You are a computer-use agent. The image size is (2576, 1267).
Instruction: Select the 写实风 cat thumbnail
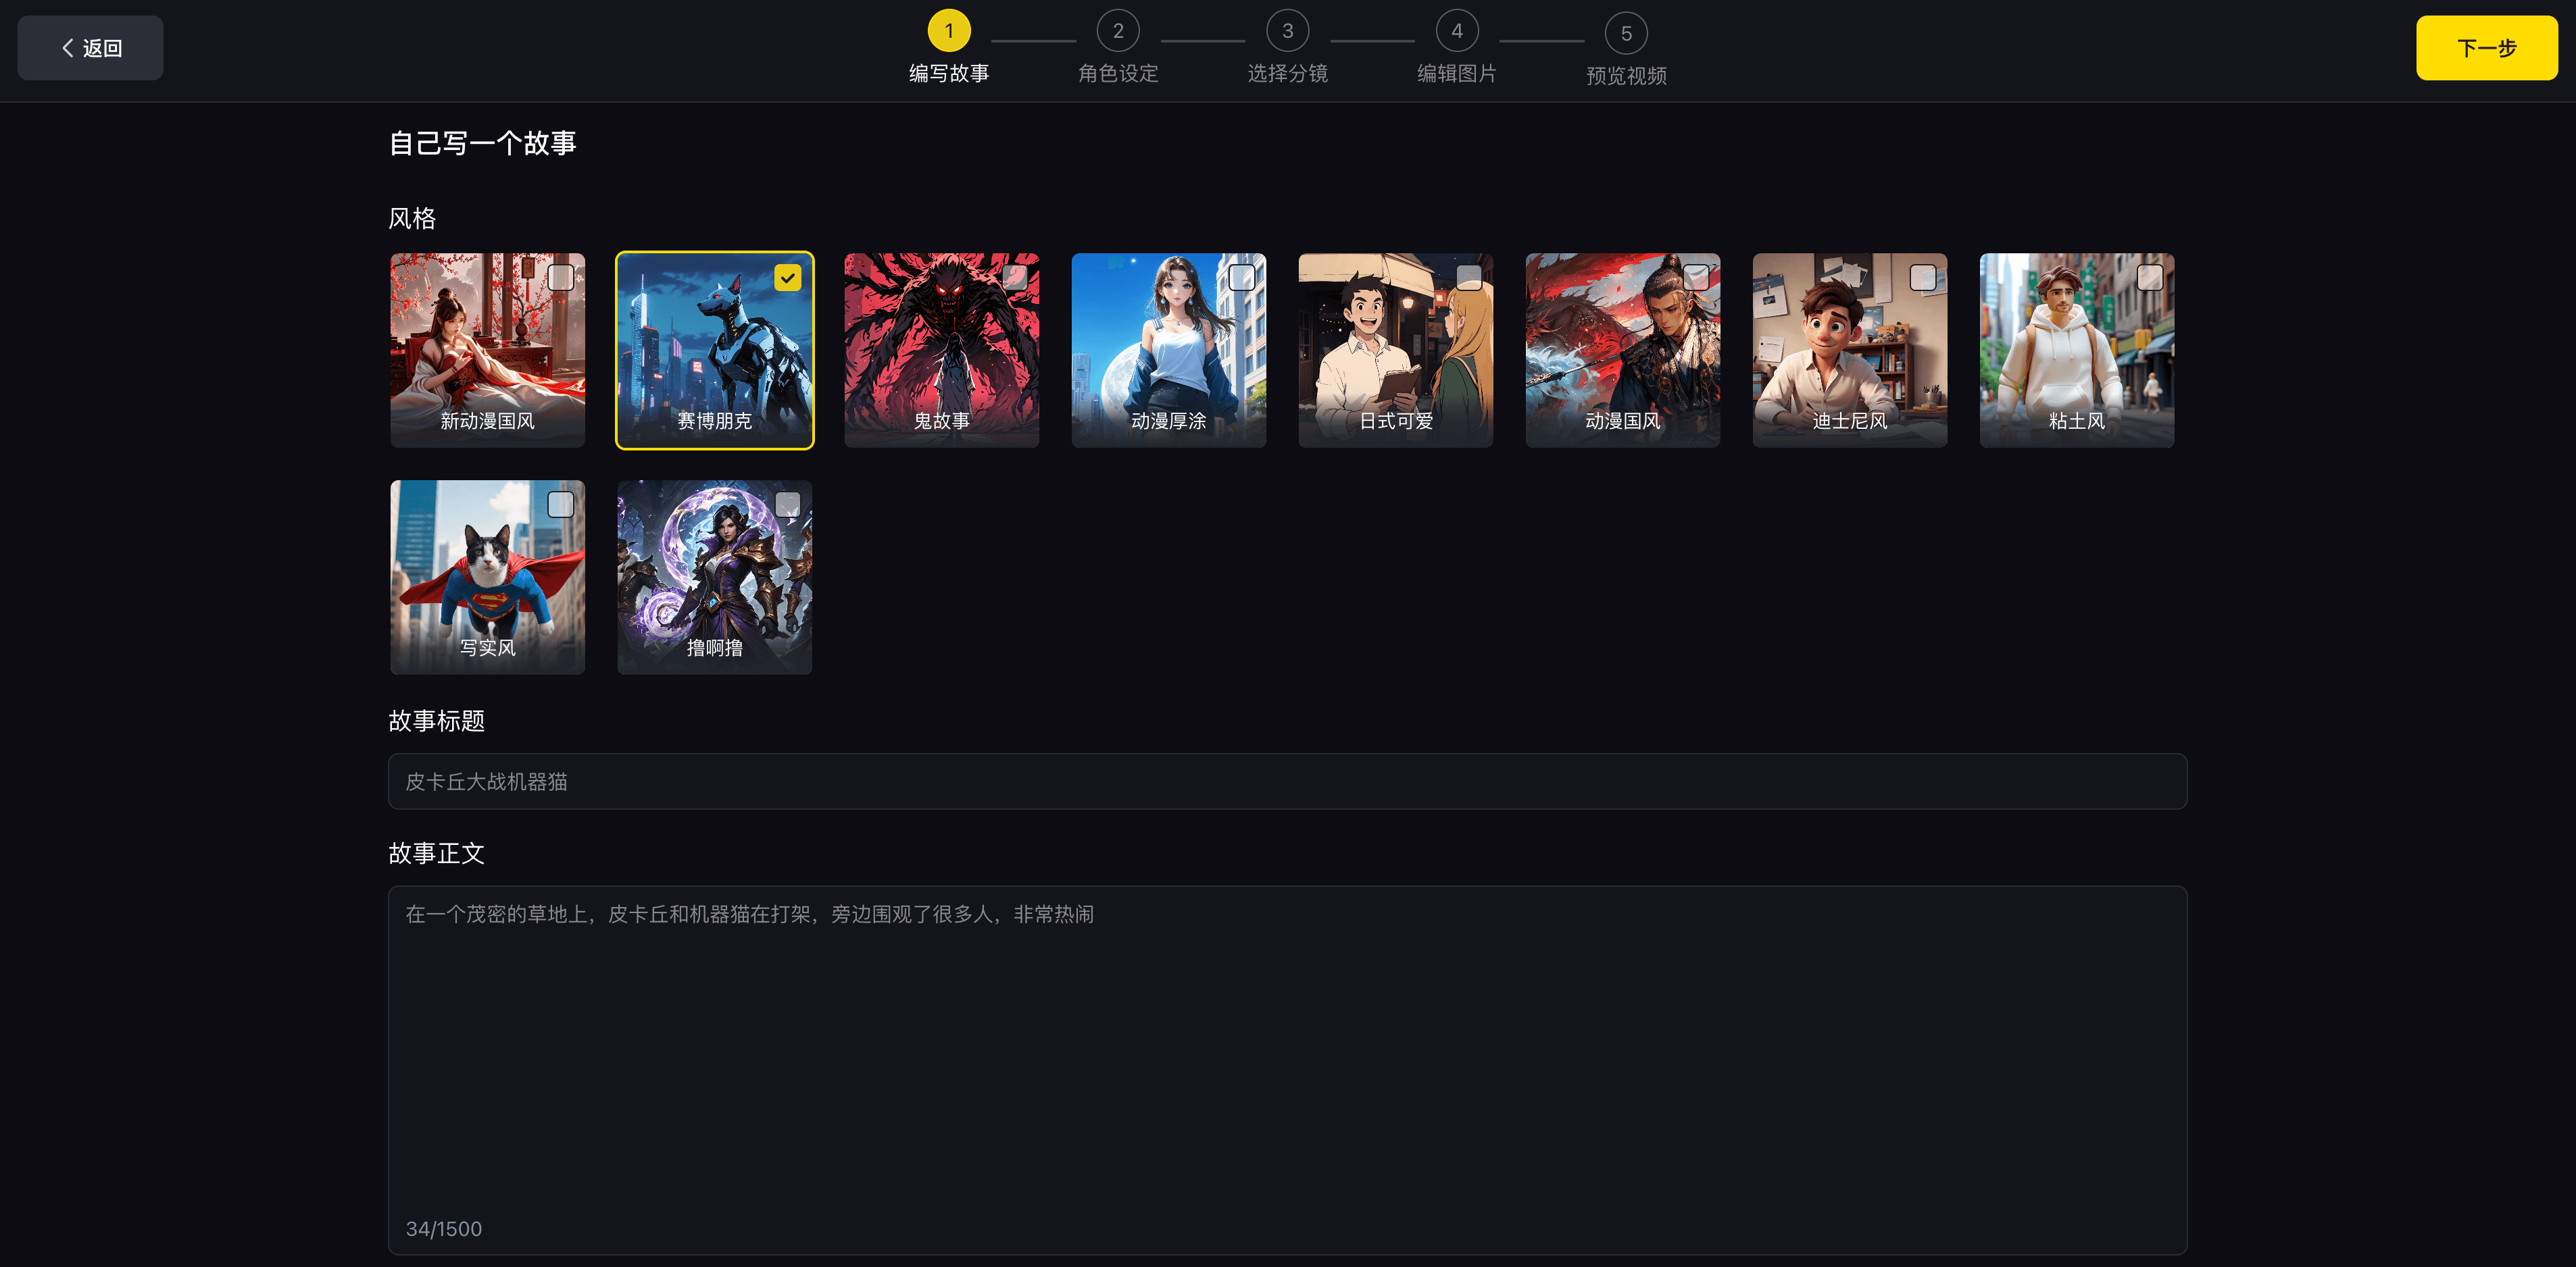tap(487, 577)
